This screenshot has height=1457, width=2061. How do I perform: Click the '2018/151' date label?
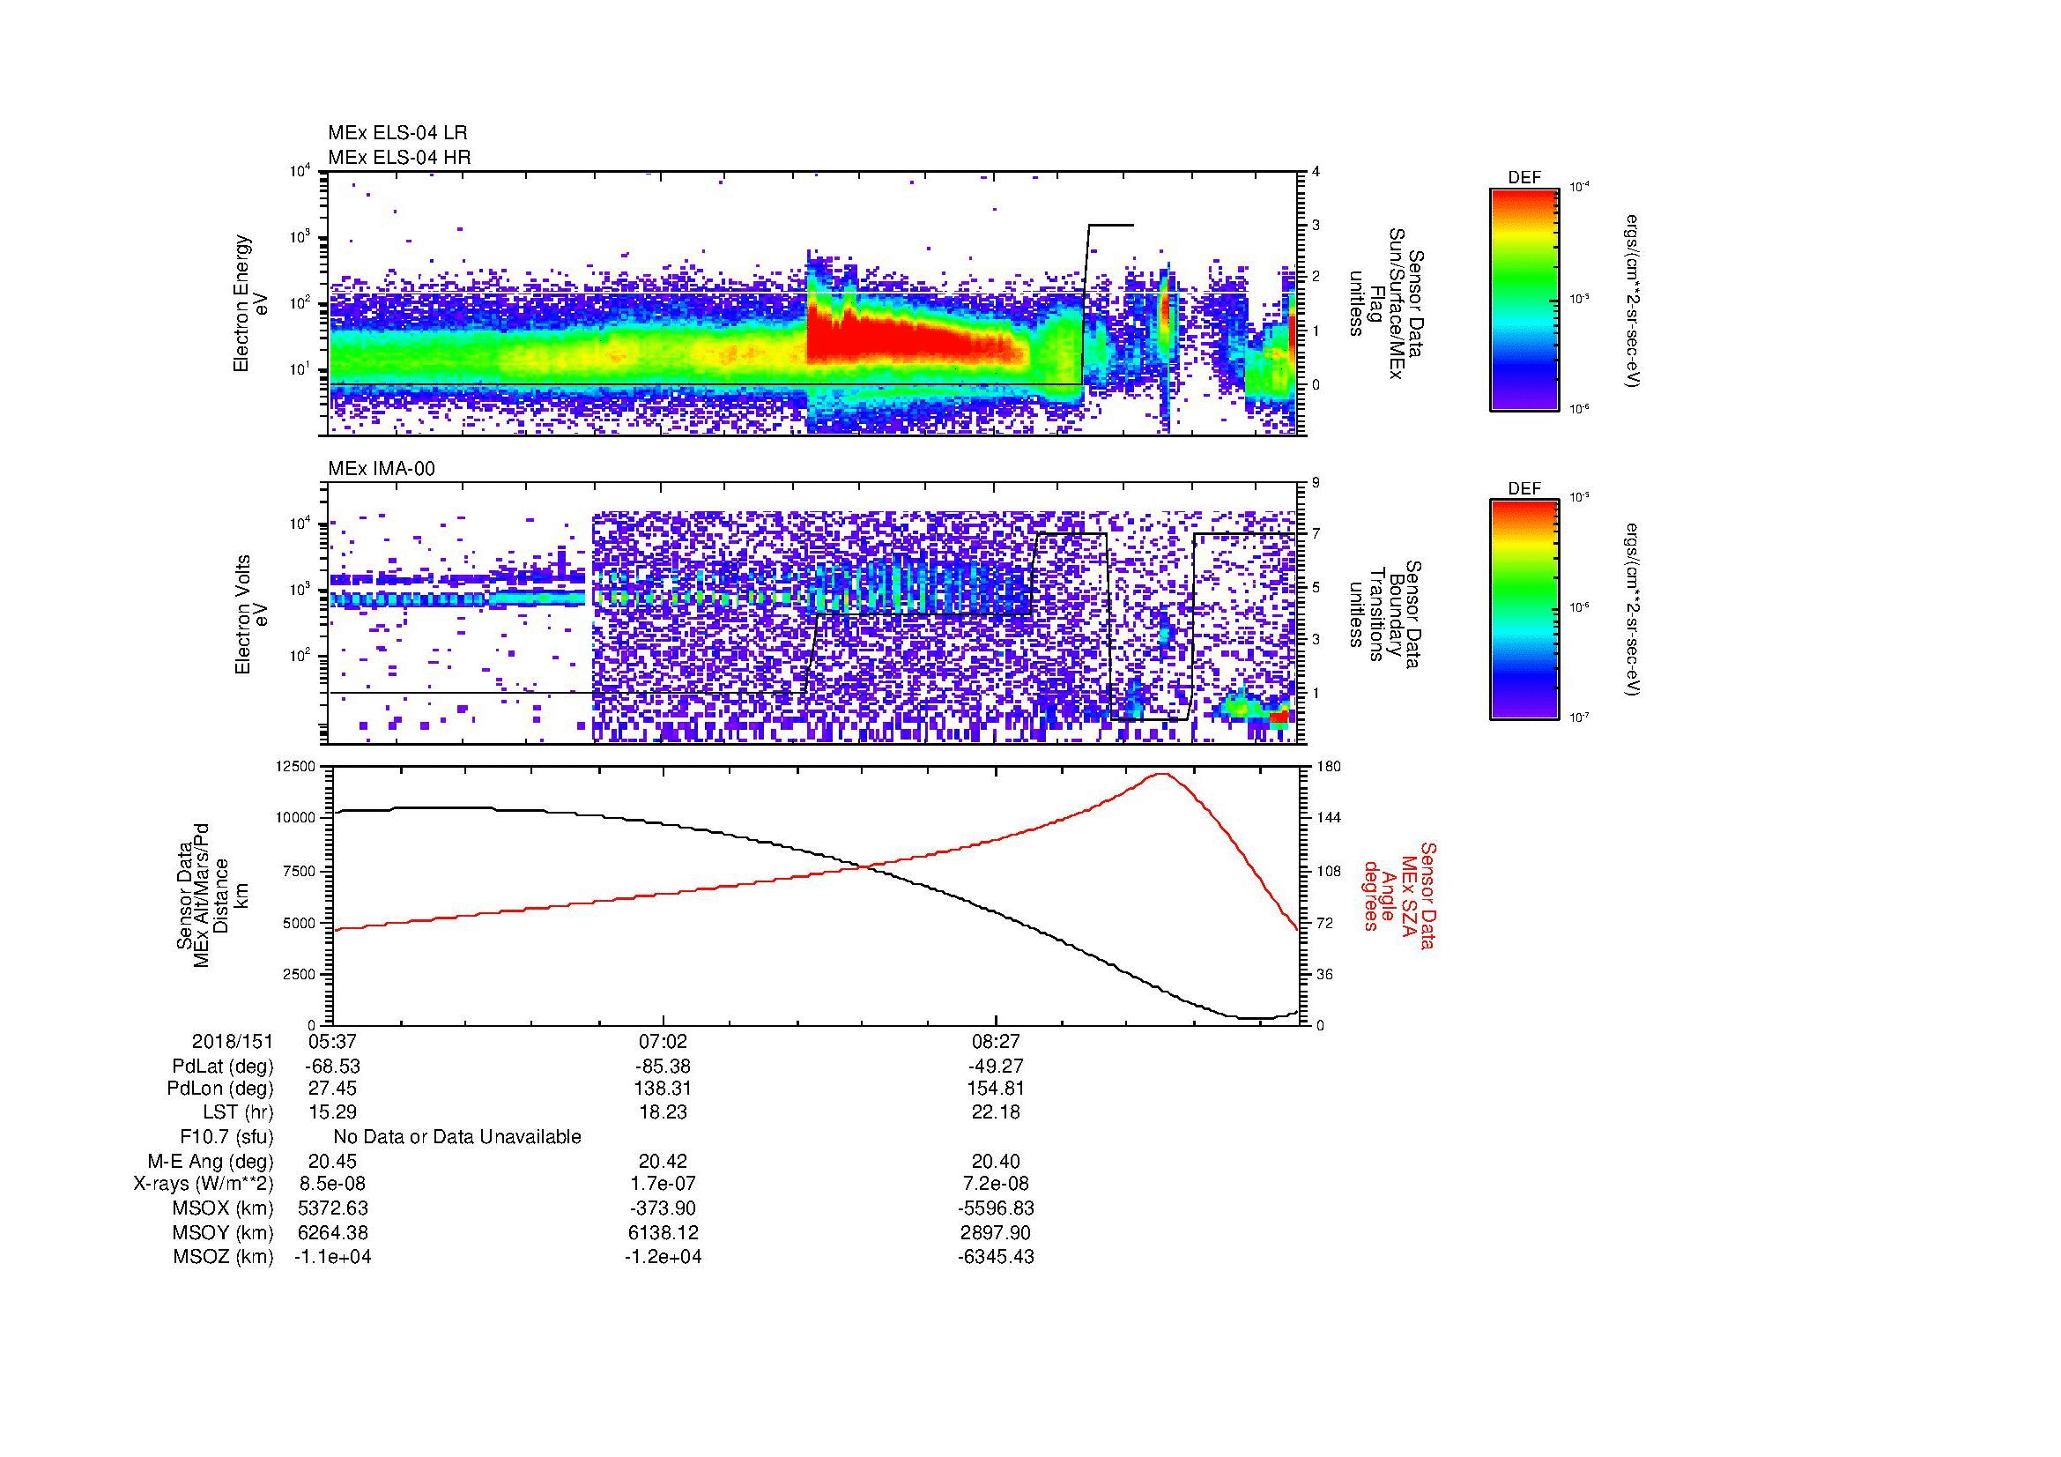click(233, 1041)
